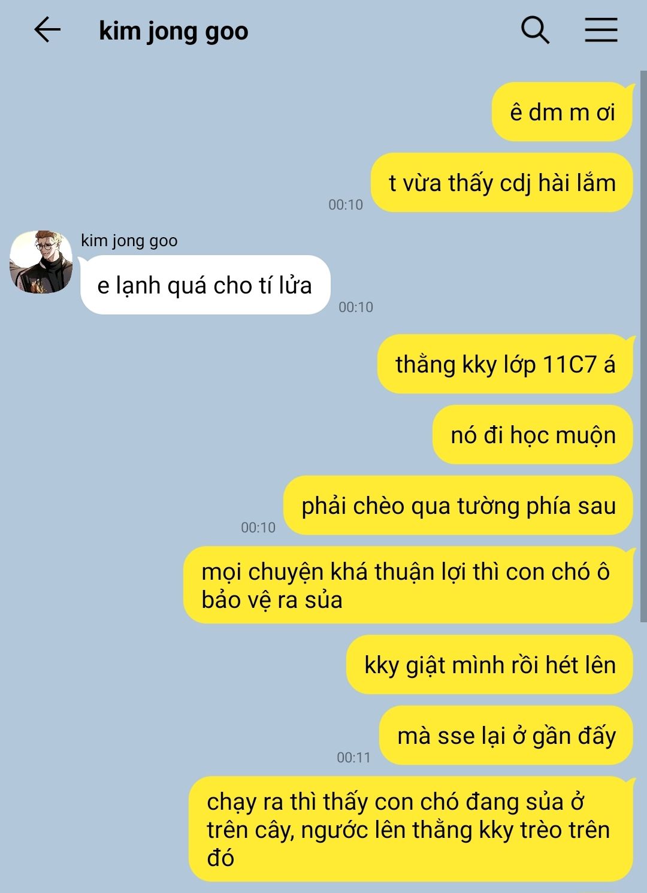Tap the reply "e lạnh quá cho tí lửa"
This screenshot has width=647, height=893.
[x=205, y=285]
